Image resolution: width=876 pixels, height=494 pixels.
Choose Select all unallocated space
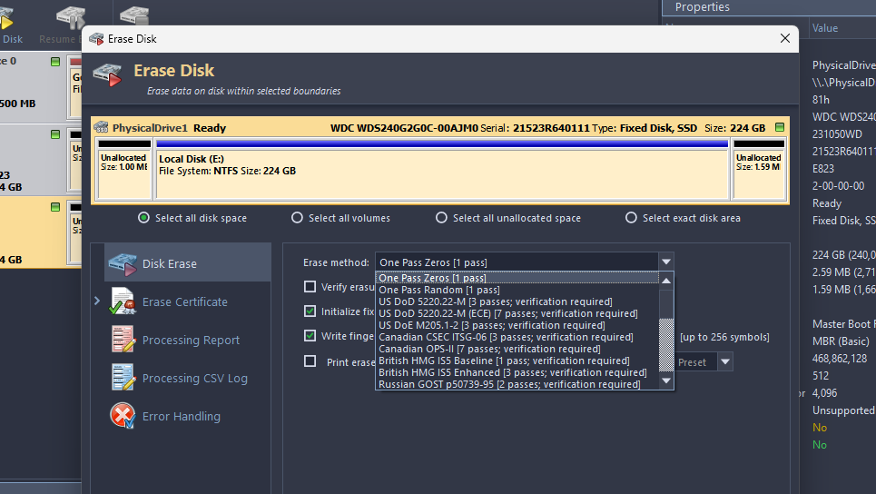(441, 218)
